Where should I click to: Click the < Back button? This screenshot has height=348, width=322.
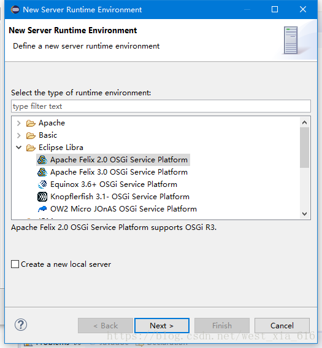105,326
